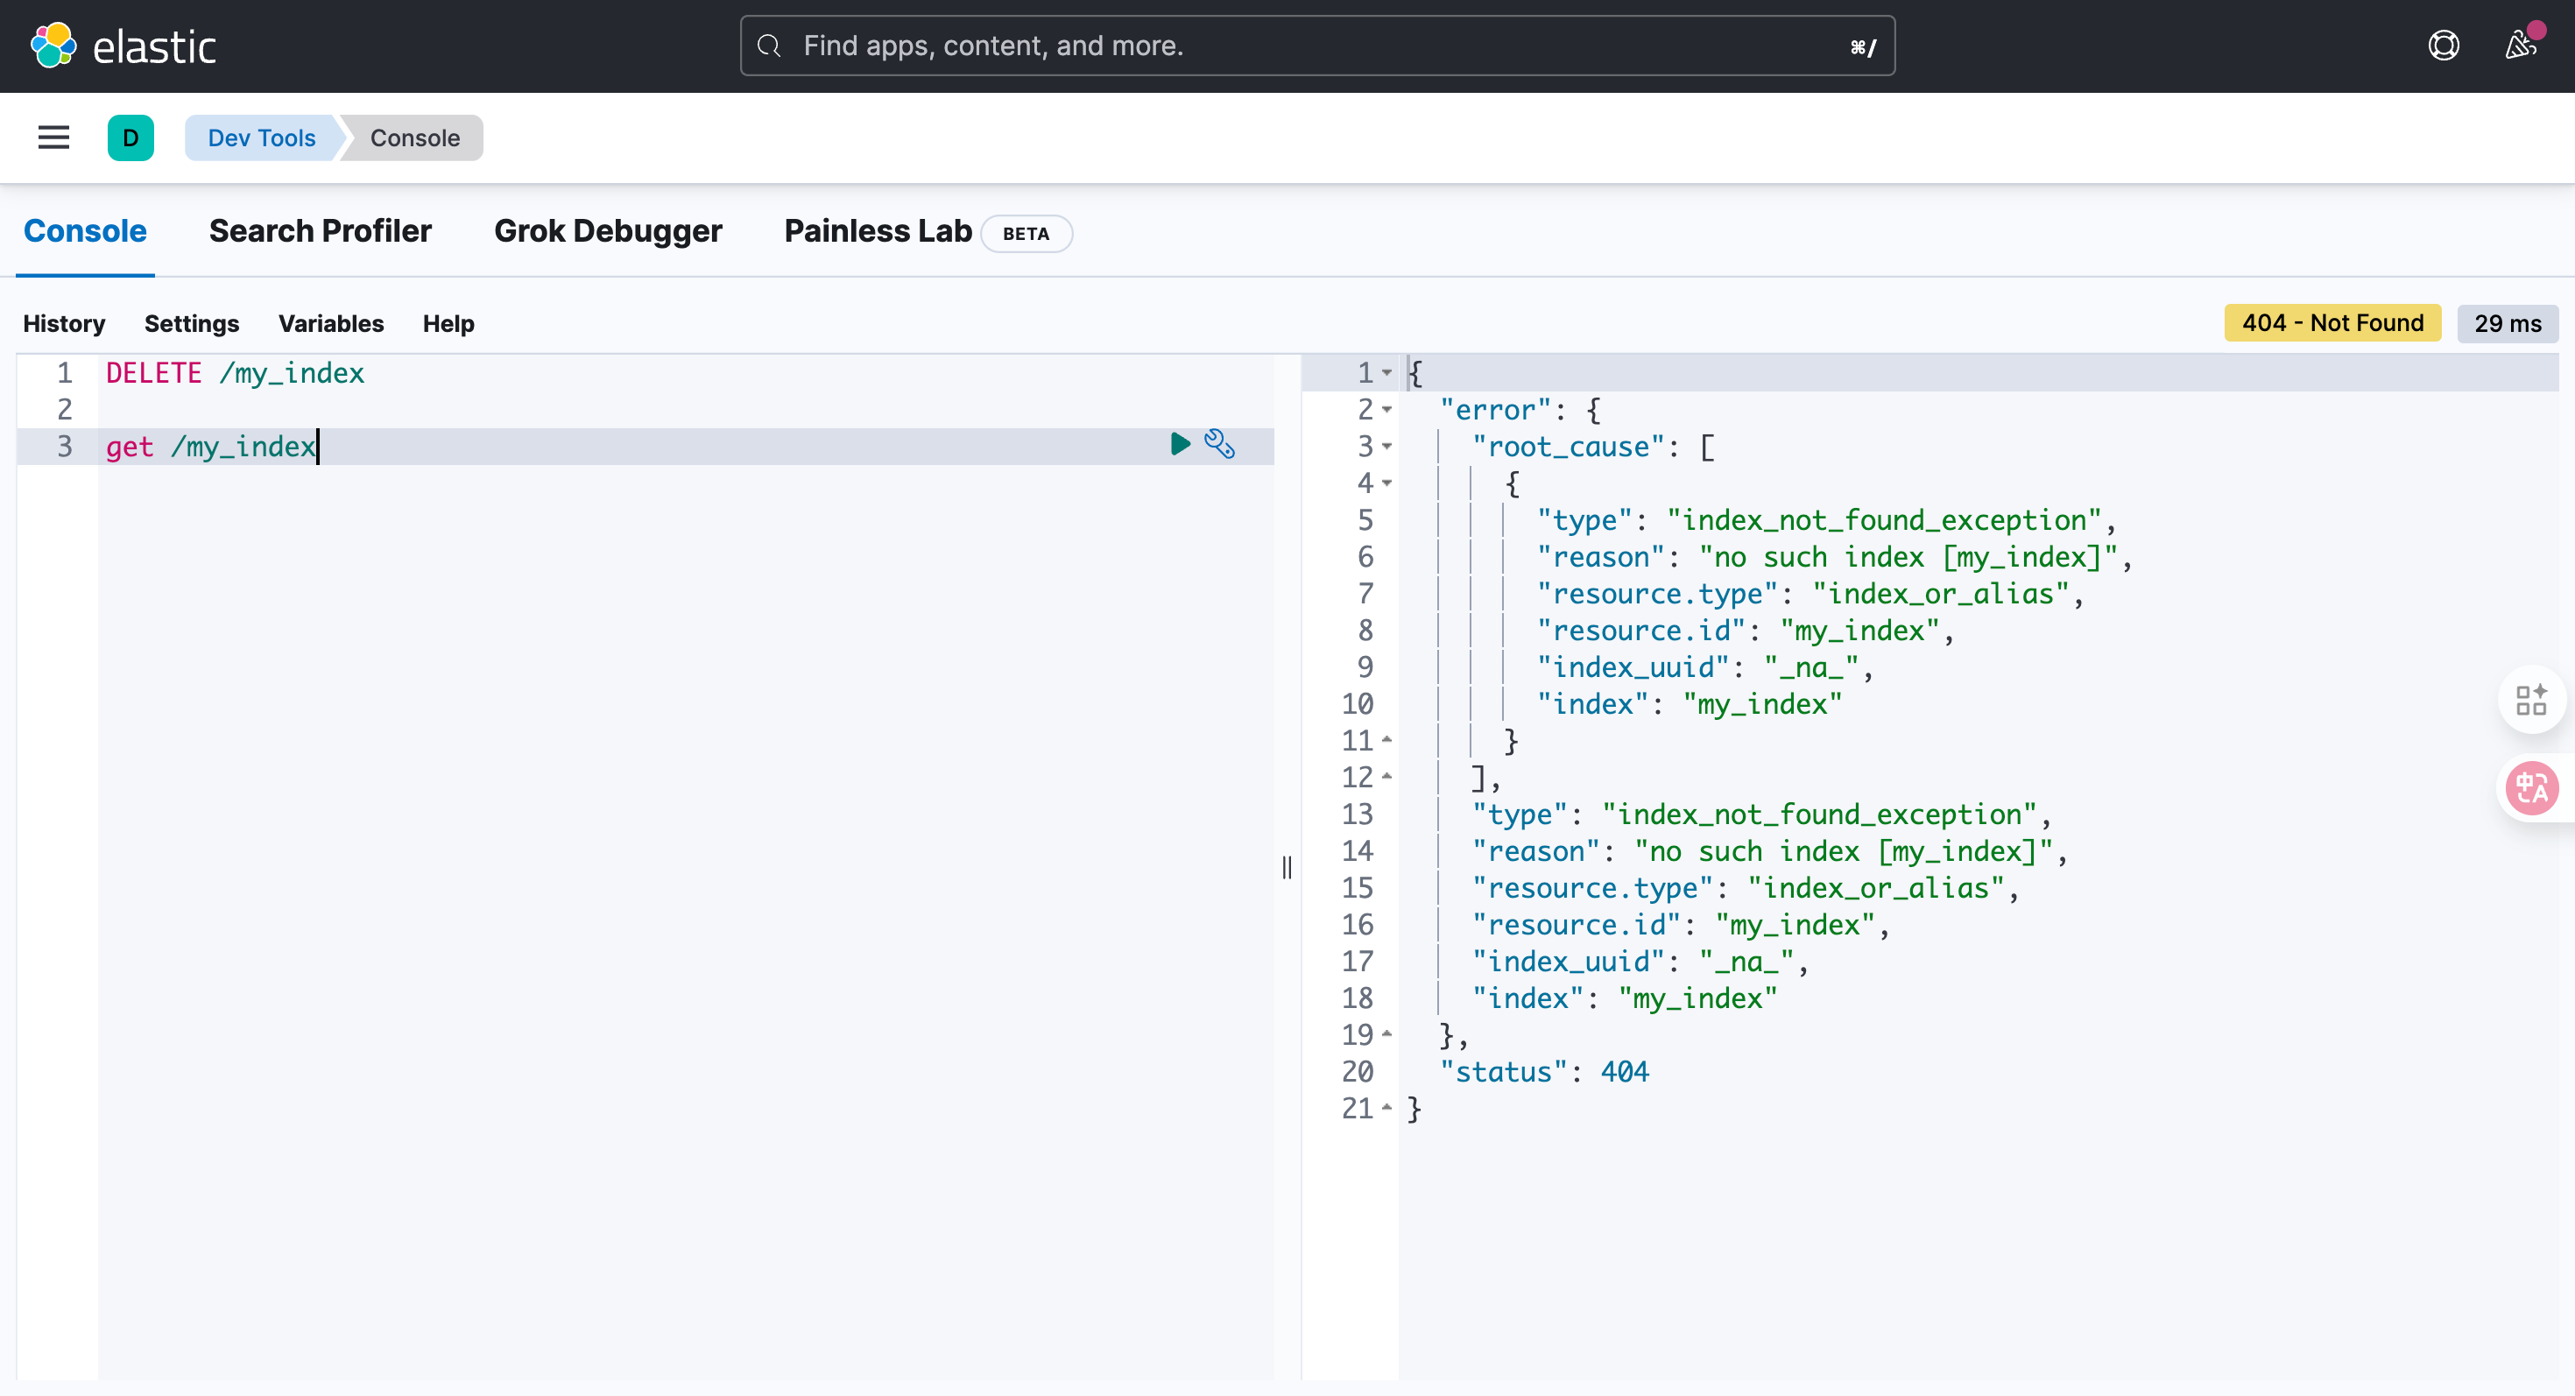Viewport: 2575px width, 1396px height.
Task: Click "index_uuid" on output line 17
Action: tap(1569, 962)
